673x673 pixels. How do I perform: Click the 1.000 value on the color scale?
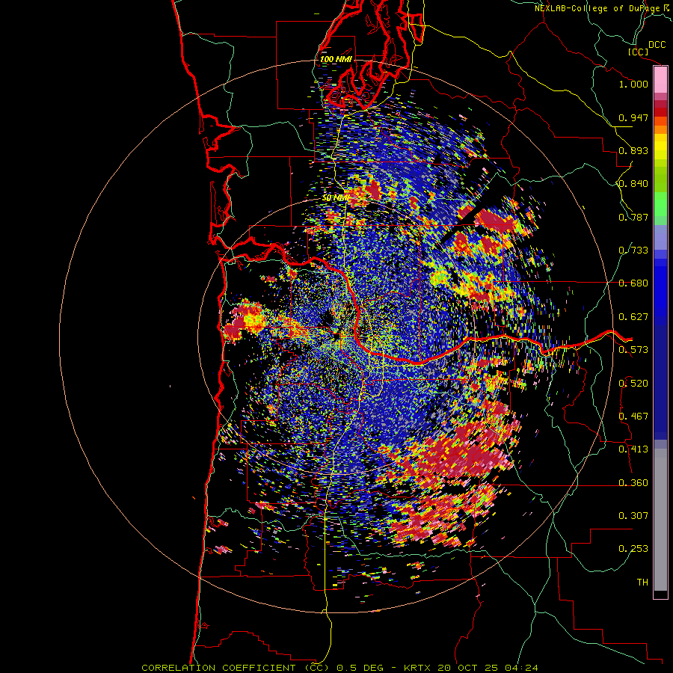click(633, 84)
